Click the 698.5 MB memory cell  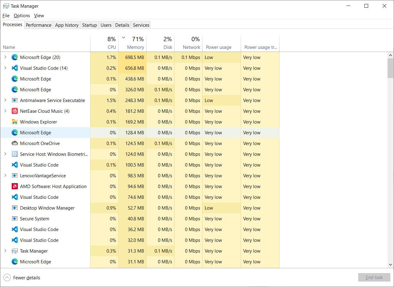(132, 57)
